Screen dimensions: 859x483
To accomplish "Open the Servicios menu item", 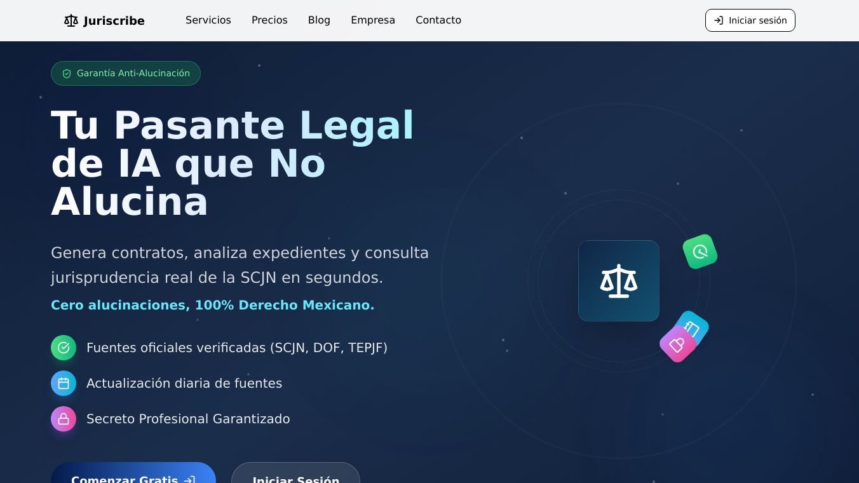I will click(208, 20).
